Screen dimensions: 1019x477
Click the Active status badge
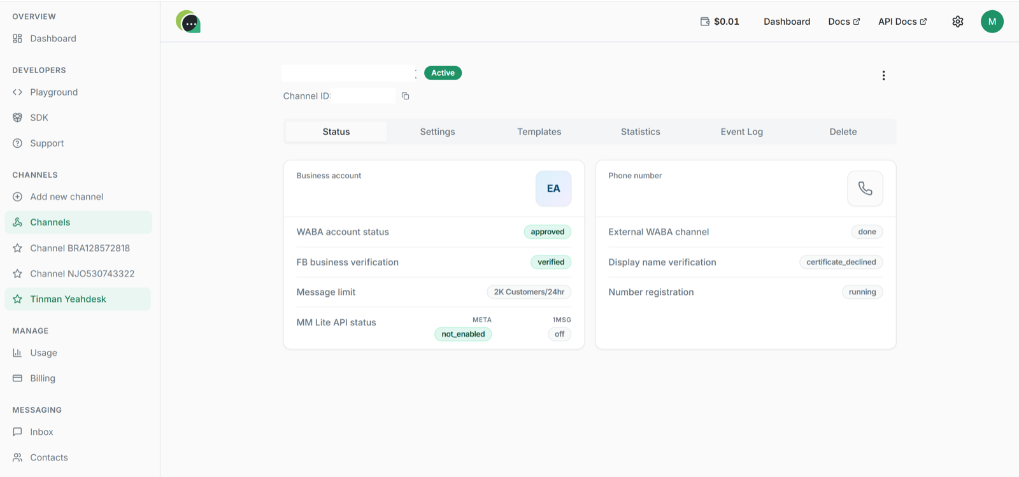[x=443, y=73]
